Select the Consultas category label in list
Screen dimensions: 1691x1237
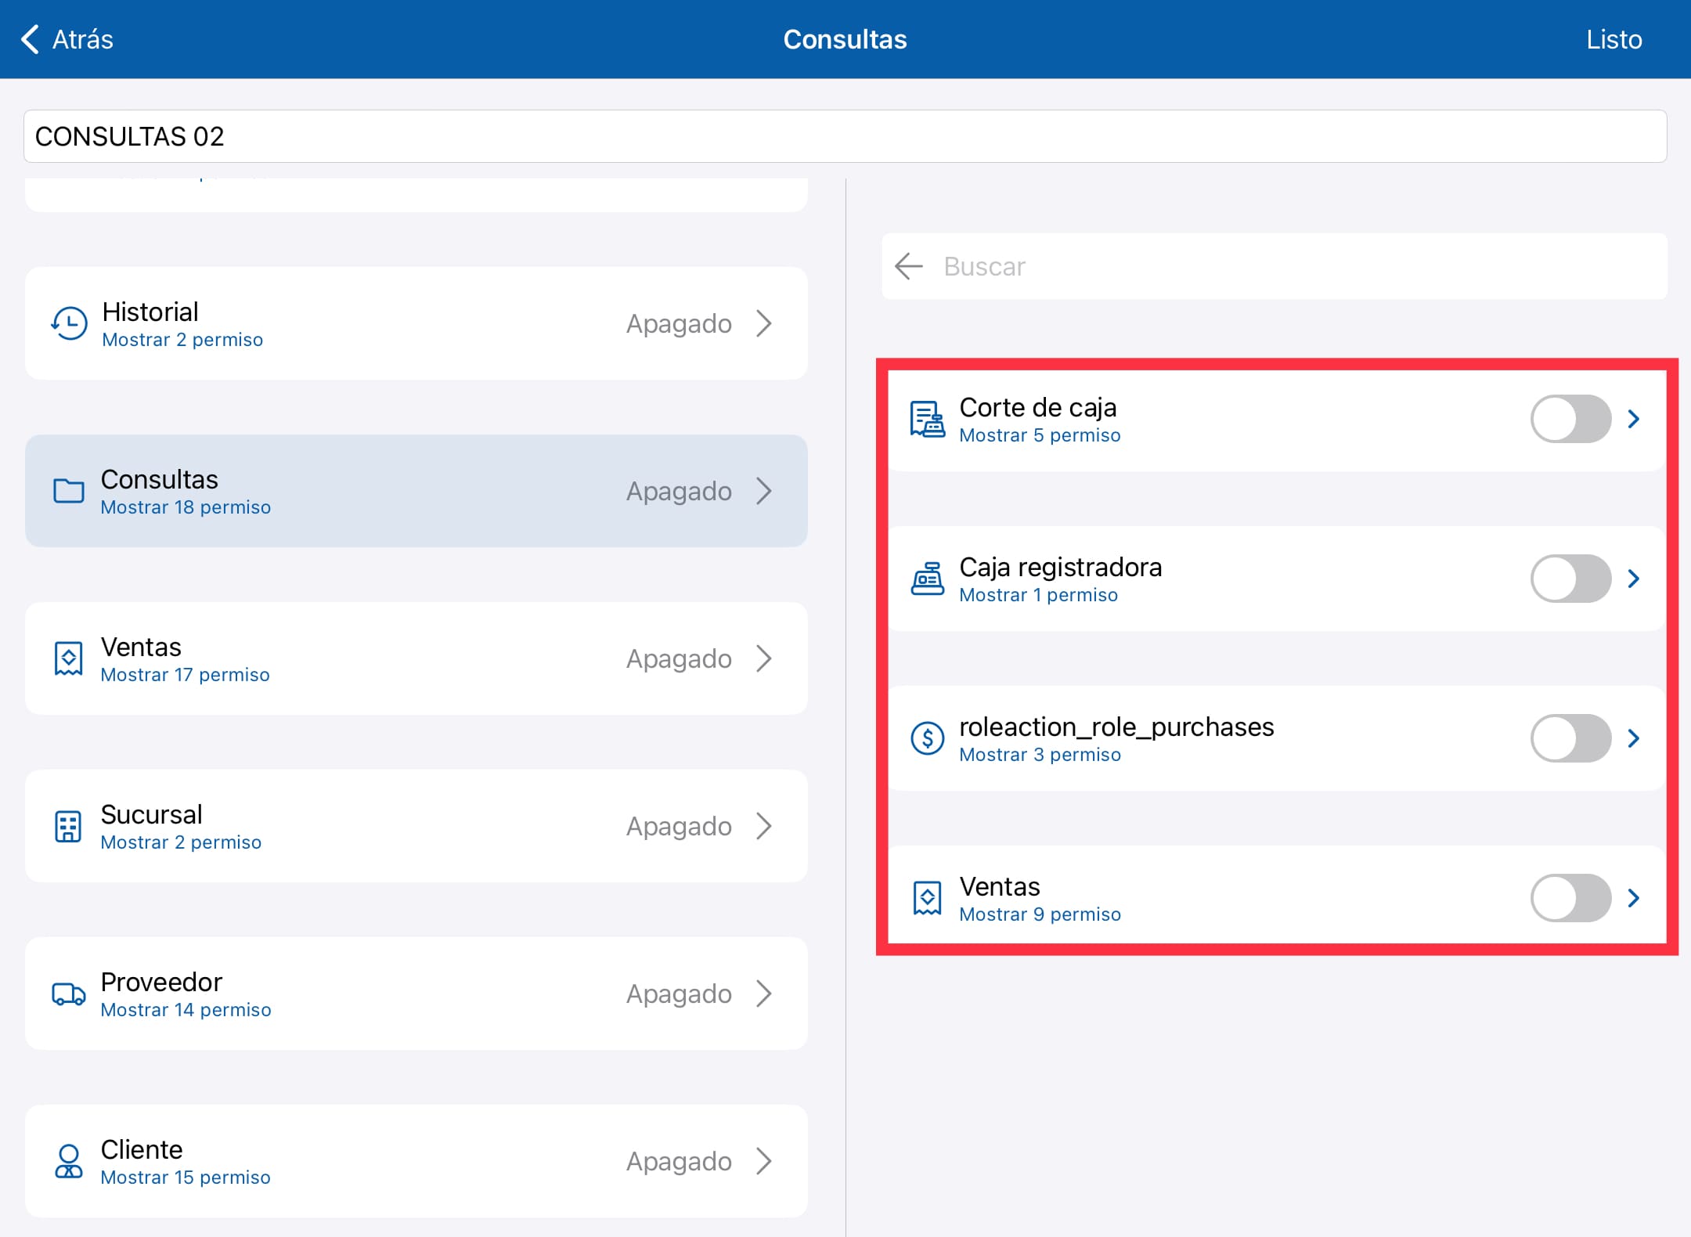point(160,479)
